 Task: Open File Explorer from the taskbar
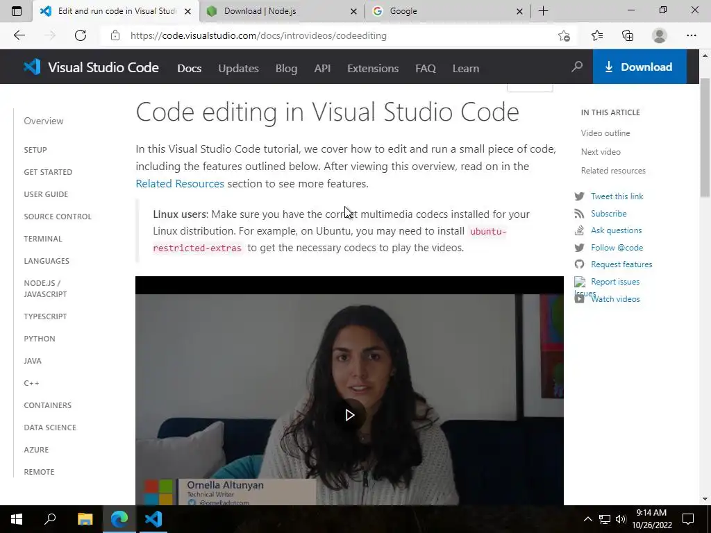click(x=85, y=519)
